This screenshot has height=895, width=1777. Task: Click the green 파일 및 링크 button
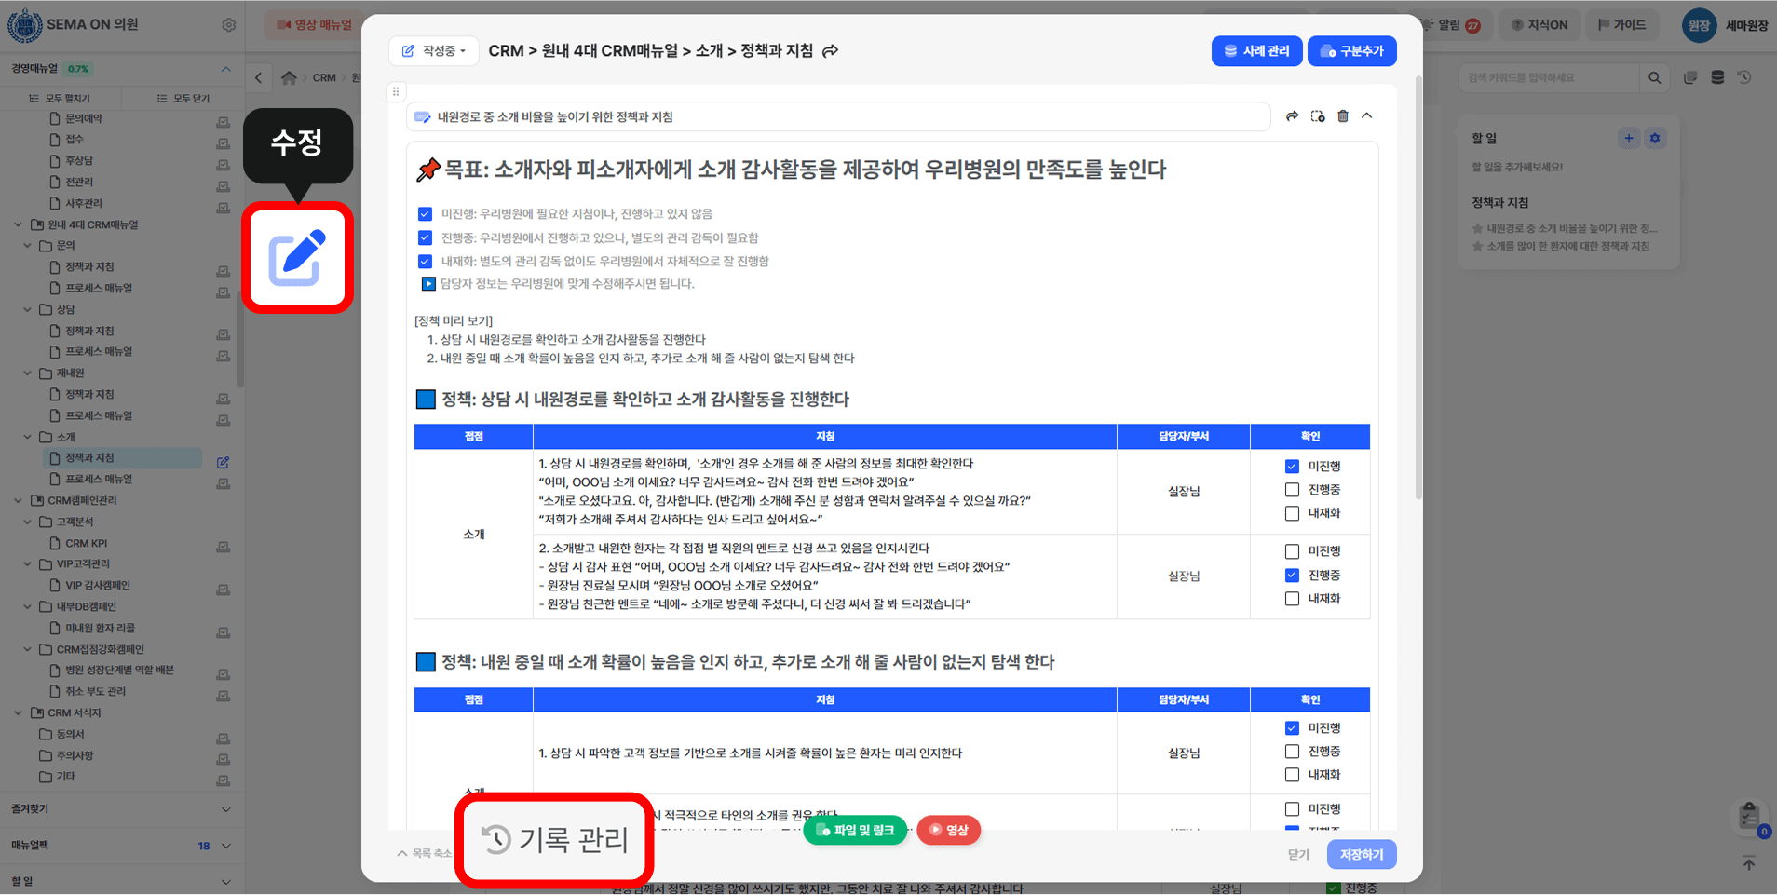point(855,830)
